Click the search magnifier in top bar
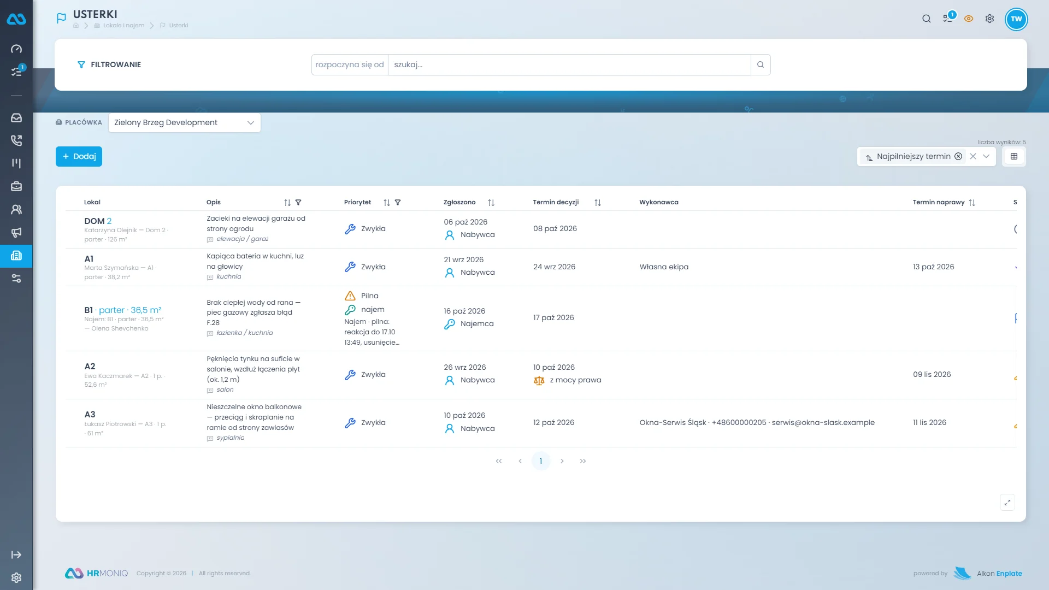The image size is (1049, 590). pos(927,19)
